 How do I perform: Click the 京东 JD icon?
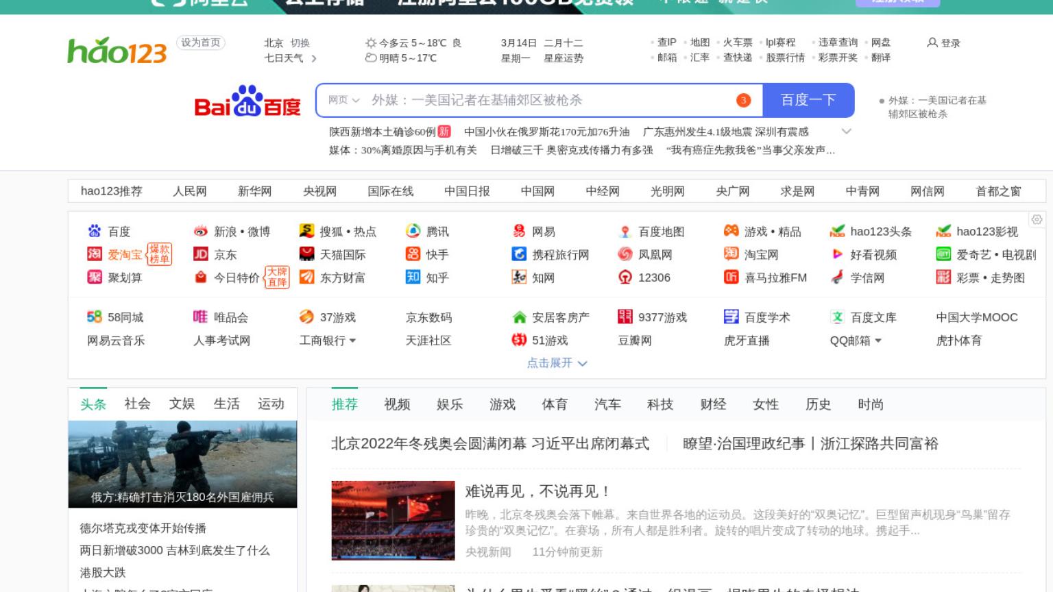200,254
